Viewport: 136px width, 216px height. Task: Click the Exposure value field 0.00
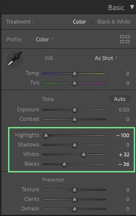(x=124, y=110)
